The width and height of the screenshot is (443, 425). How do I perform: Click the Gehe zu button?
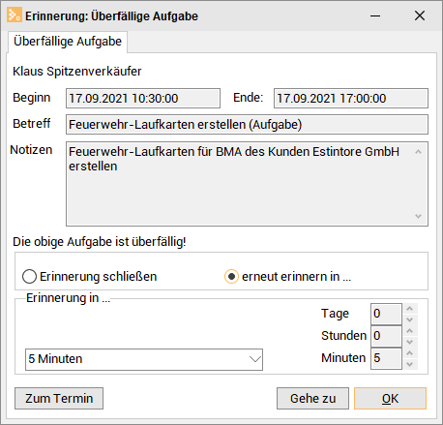click(x=312, y=398)
